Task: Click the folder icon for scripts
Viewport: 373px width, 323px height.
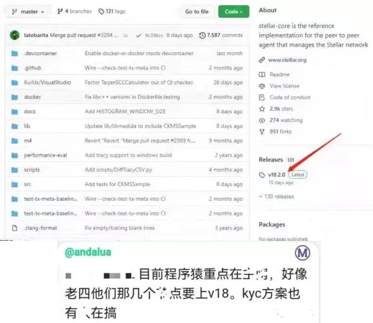Action: click(x=15, y=170)
